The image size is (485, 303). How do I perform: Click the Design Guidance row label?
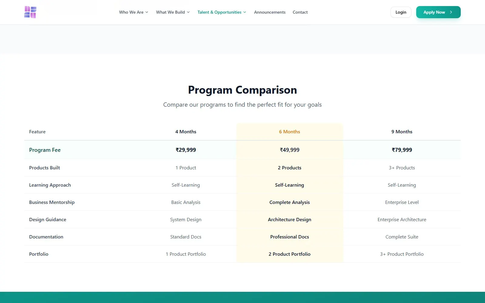click(x=48, y=219)
